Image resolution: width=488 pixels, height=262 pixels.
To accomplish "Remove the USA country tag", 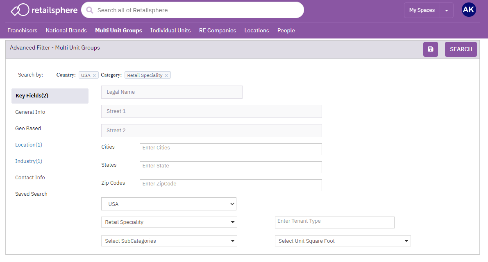I will 94,75.
